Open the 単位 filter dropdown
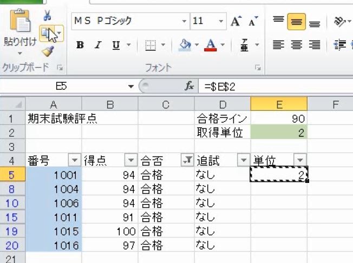 pos(300,160)
